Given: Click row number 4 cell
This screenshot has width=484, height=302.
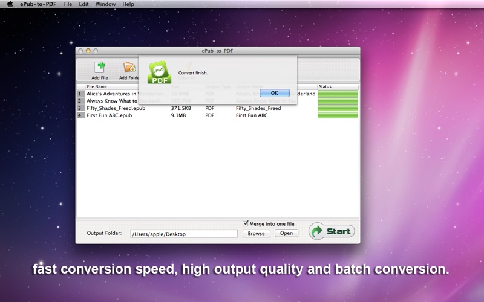Looking at the screenshot, I should tap(80, 115).
